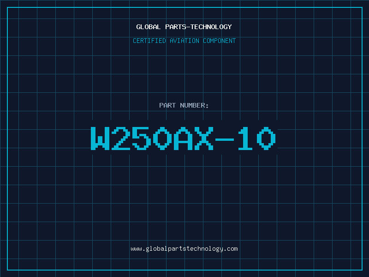369x277 pixels.
Task: Click the GLOBAL PARTS-TECHNOLOGY heading
Action: pyautogui.click(x=184, y=27)
